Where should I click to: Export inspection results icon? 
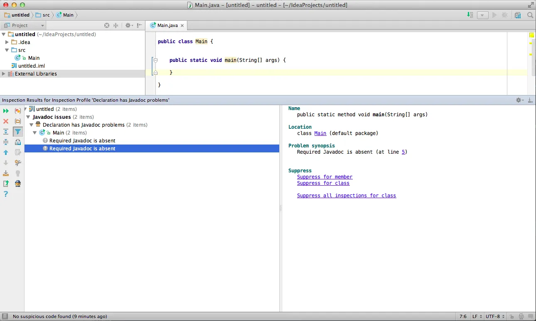coord(6,184)
